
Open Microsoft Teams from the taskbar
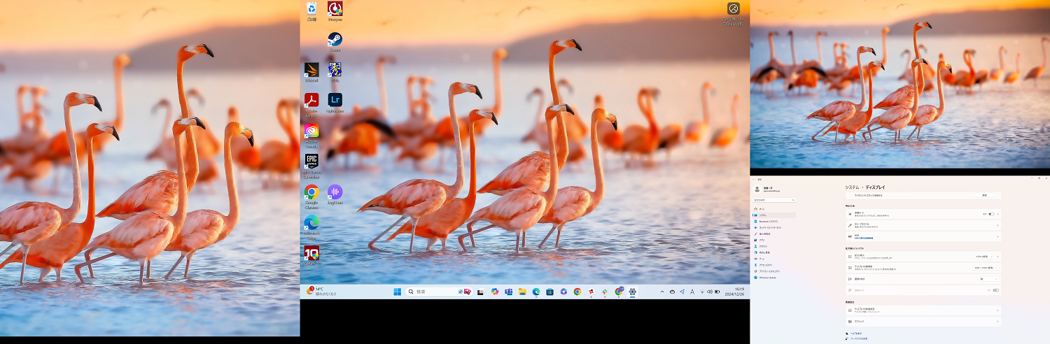(509, 292)
